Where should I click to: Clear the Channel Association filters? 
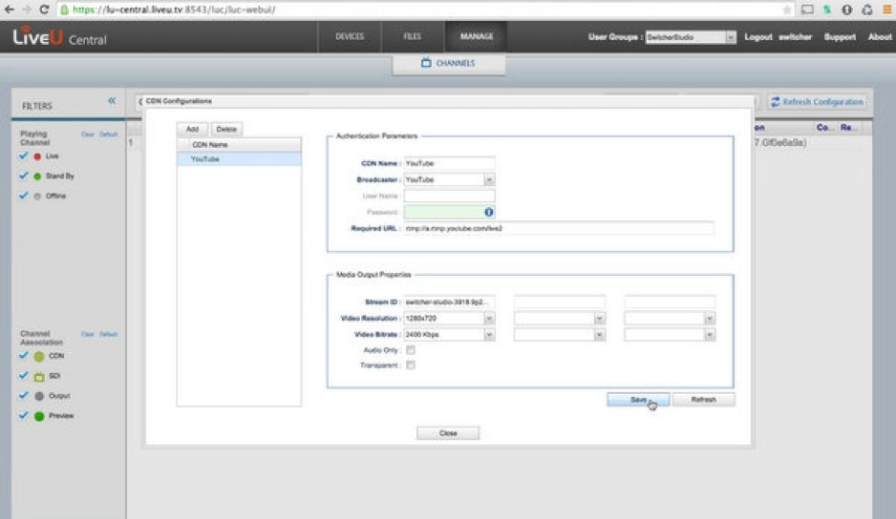(88, 335)
